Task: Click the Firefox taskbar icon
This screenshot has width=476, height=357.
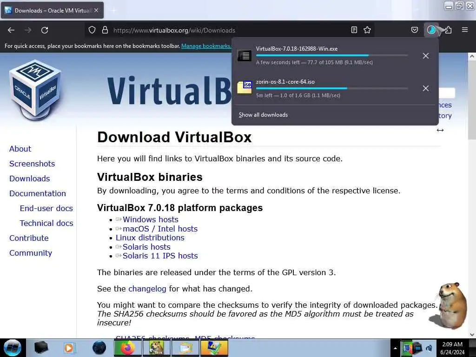Action: point(128,348)
